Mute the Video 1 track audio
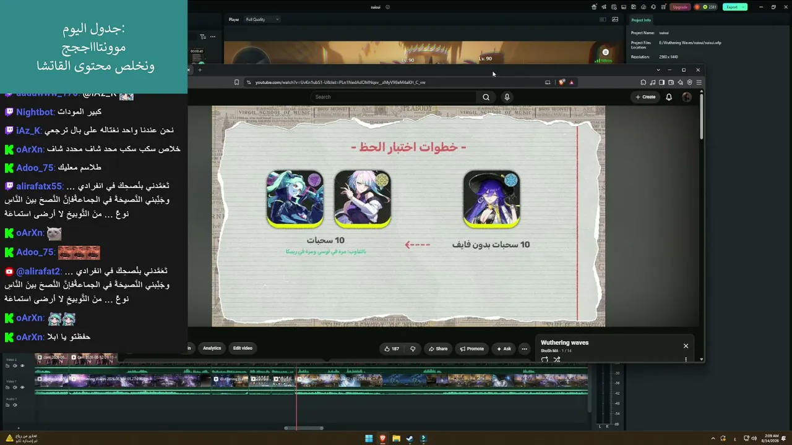 (15, 388)
